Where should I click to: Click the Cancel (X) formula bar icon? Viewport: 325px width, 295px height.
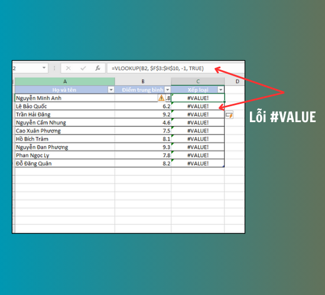[x=68, y=68]
